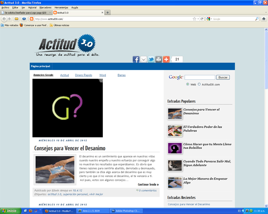Switch to the Se solicita Diseñador tab
The height and width of the screenshot is (214, 268).
(x=25, y=12)
